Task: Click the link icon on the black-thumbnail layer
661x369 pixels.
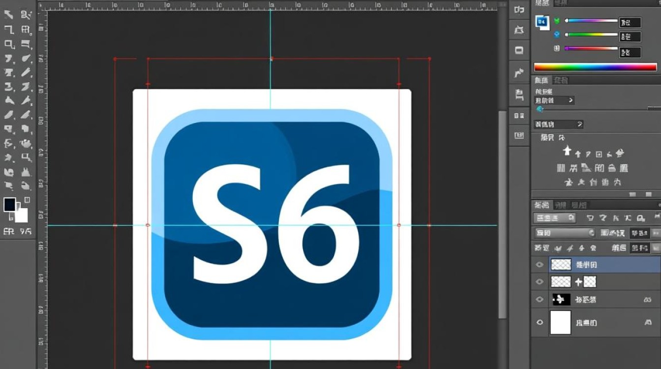Action: [x=648, y=300]
